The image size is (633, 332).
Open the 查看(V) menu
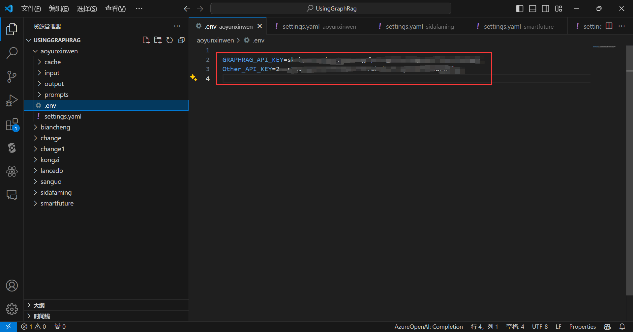coord(115,9)
